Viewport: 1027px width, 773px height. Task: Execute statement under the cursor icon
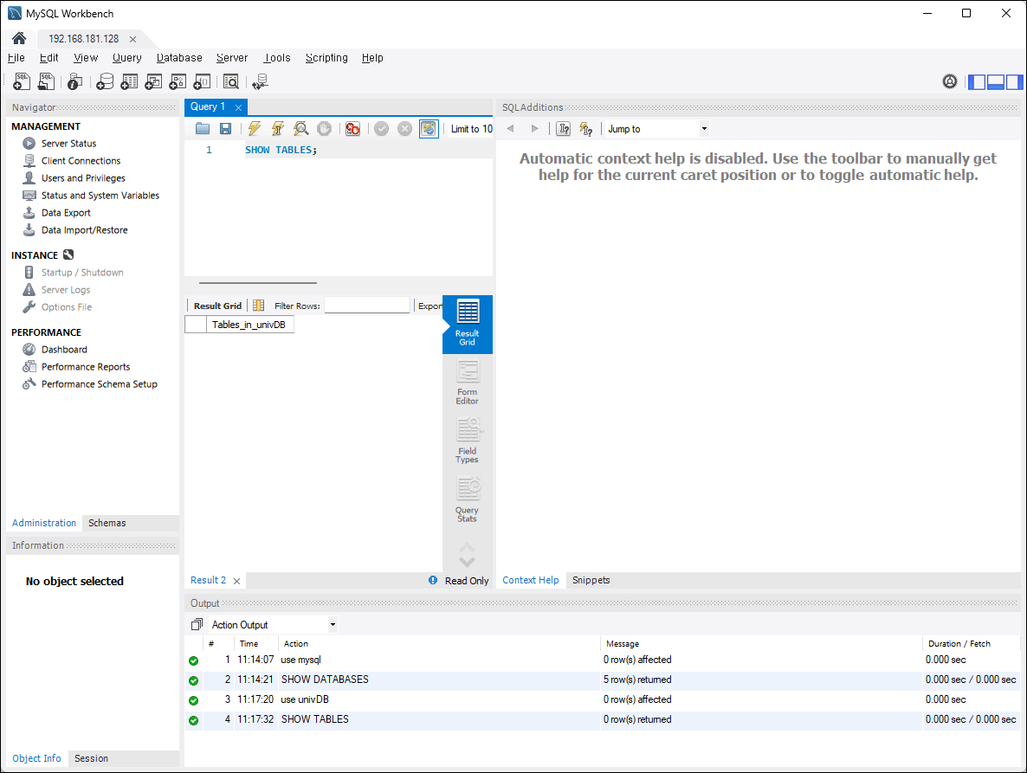point(278,129)
